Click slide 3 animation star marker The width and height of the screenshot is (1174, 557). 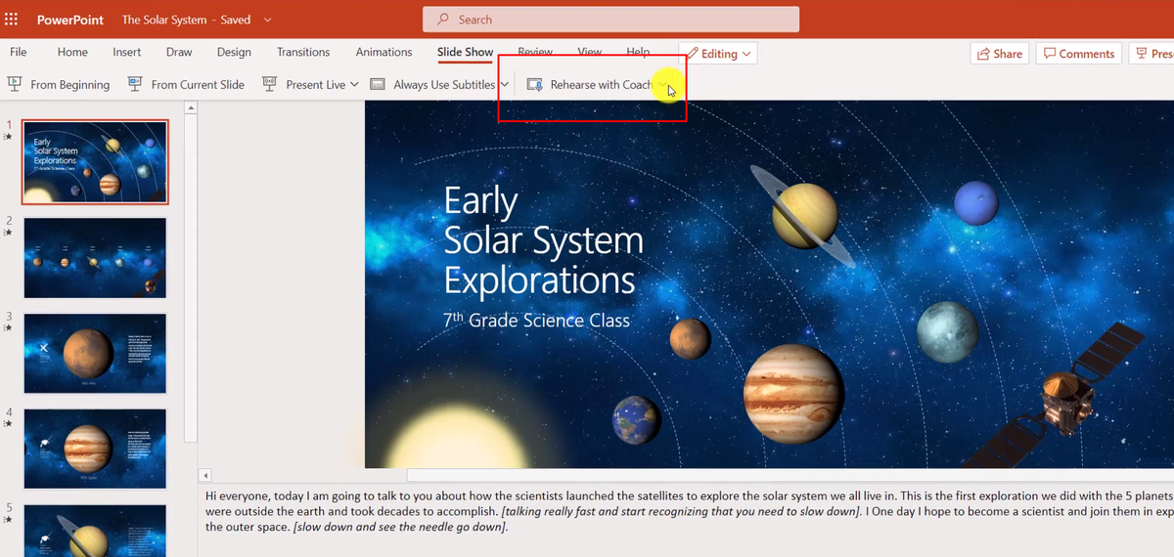[x=9, y=327]
